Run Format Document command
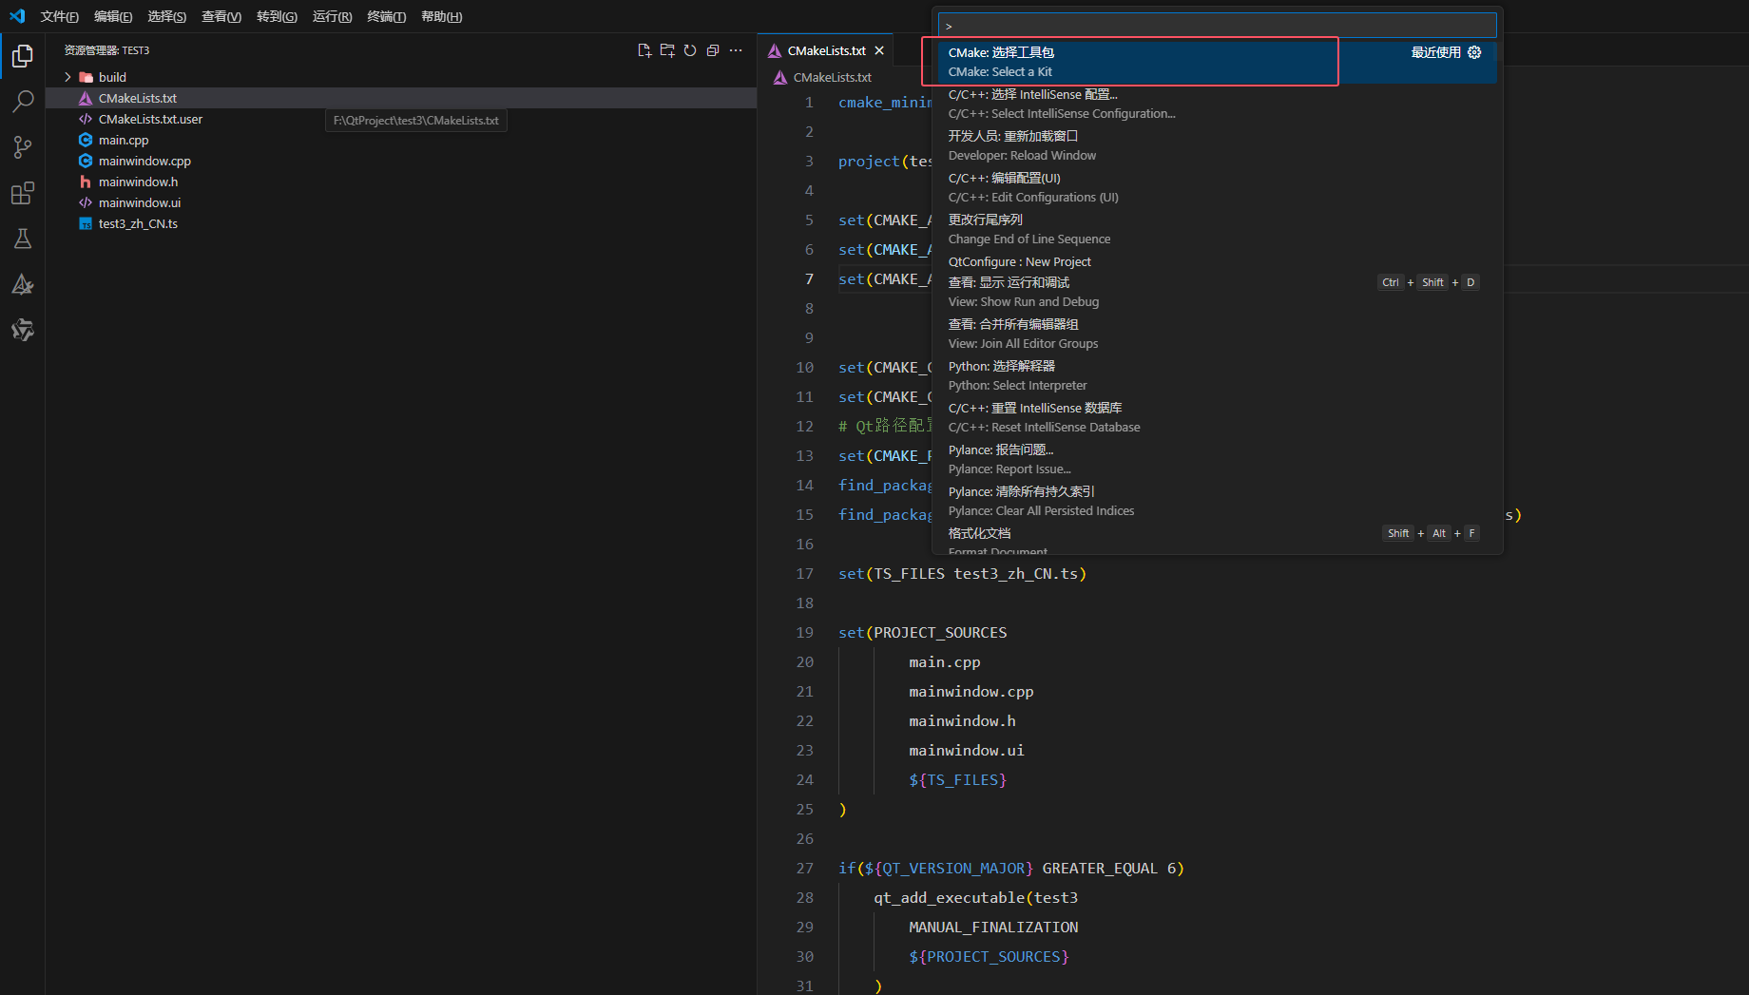 [x=1217, y=539]
